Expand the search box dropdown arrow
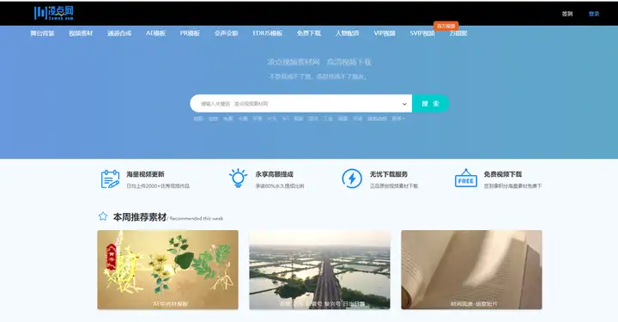The width and height of the screenshot is (618, 322). coord(404,104)
